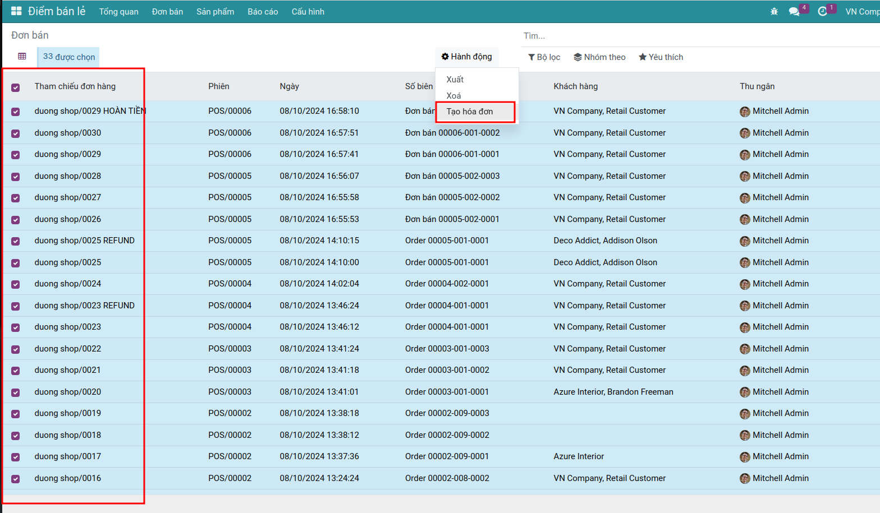Open the activities clock icon
Screen dimensions: 880x513
[822, 11]
